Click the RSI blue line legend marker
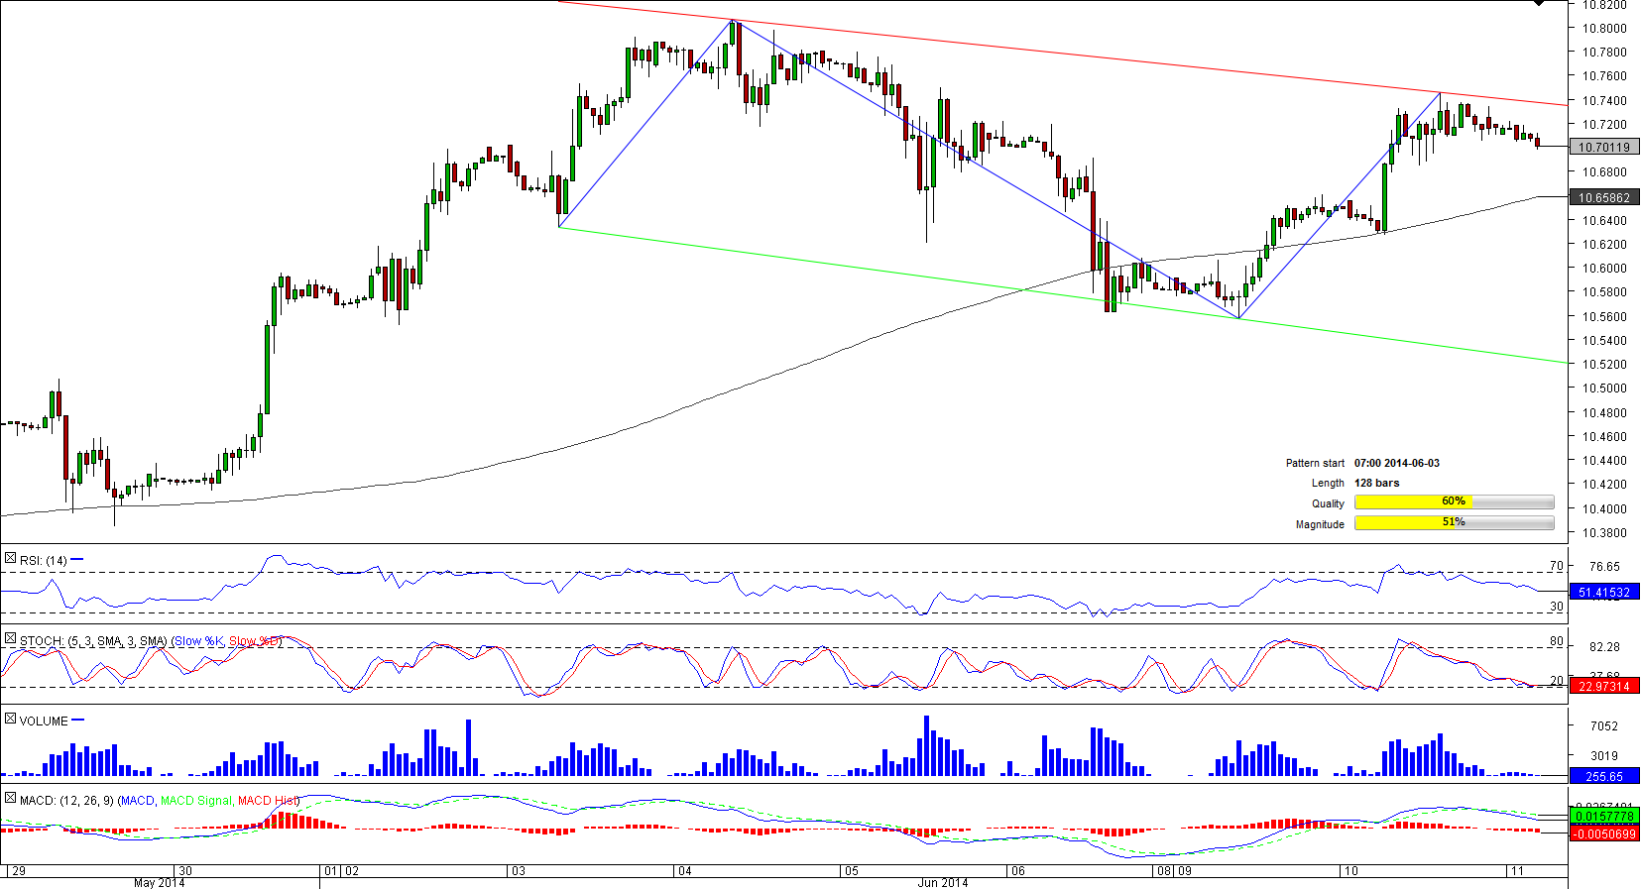1641x889 pixels. pyautogui.click(x=77, y=560)
